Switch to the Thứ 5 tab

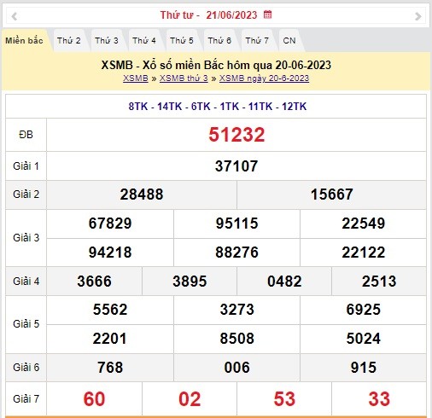click(x=182, y=40)
